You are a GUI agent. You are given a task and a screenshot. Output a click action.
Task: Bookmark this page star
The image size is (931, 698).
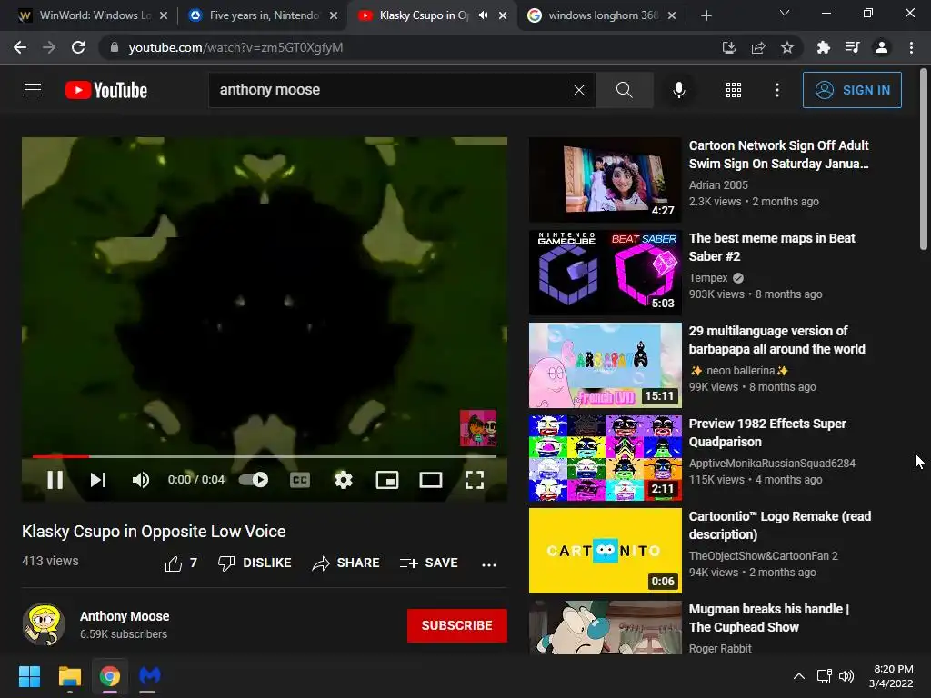click(x=786, y=47)
